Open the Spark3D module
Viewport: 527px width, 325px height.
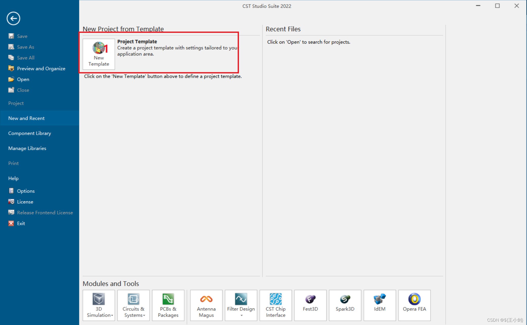(345, 305)
